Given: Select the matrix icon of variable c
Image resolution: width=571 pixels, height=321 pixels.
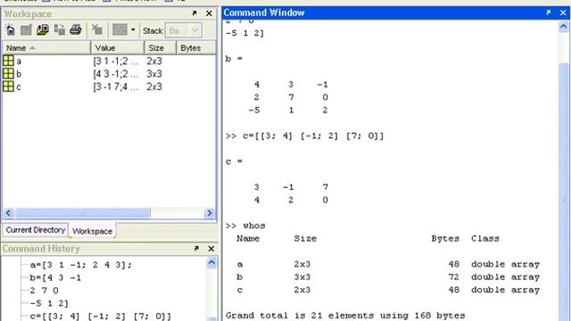Looking at the screenshot, I should (8, 86).
